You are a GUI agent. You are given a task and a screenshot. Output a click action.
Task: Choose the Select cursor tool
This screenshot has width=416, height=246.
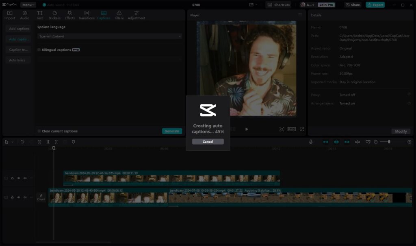6,142
